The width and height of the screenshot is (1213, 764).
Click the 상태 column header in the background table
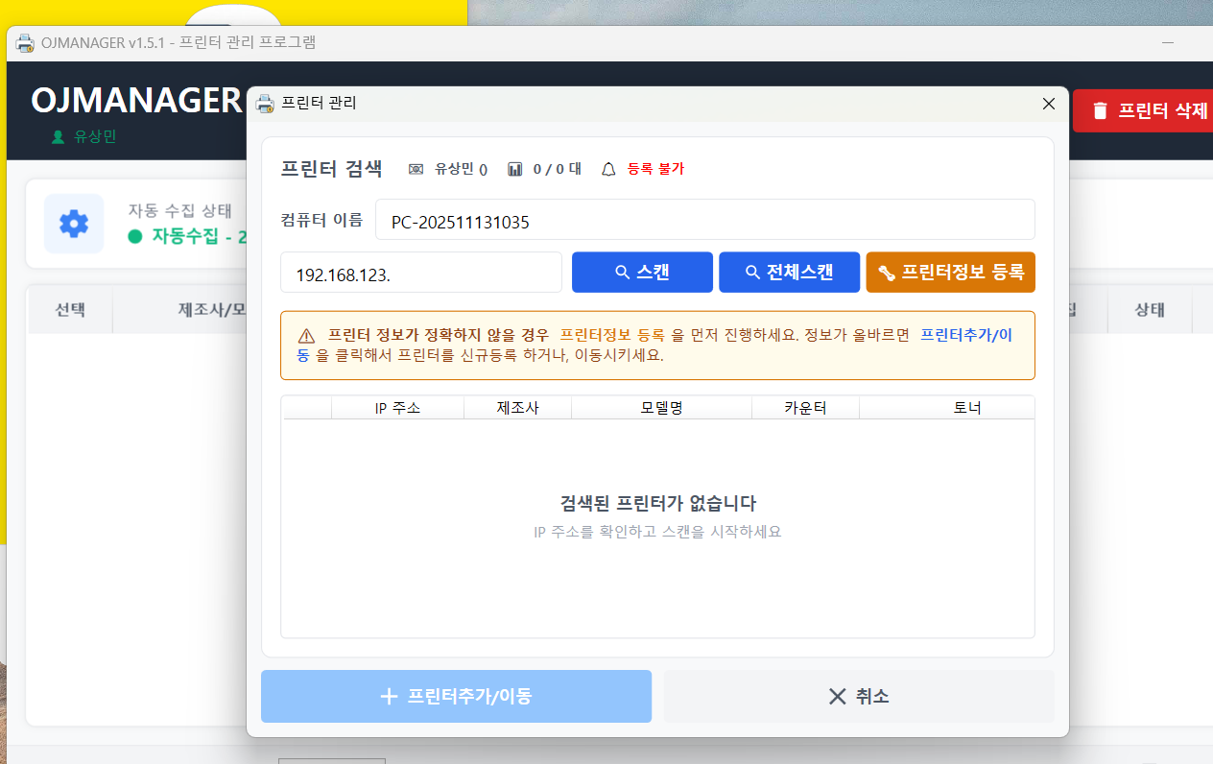coord(1150,310)
